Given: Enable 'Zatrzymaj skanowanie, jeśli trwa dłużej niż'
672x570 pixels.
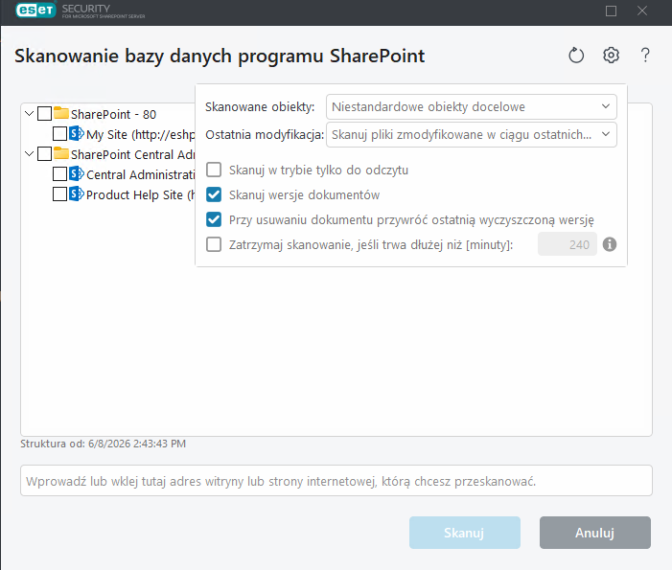Looking at the screenshot, I should [214, 244].
